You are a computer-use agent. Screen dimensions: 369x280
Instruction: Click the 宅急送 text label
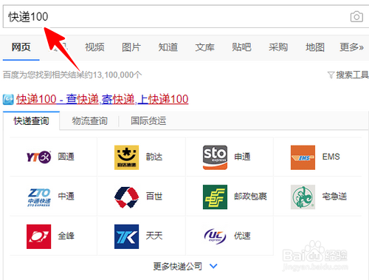coord(334,197)
